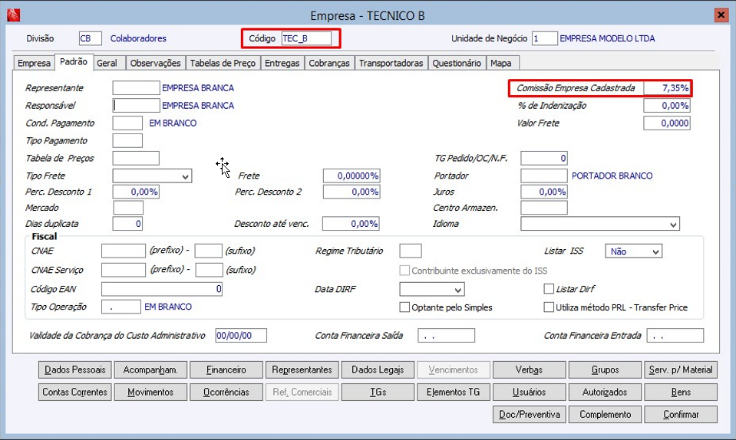Click the % de Indenização field
This screenshot has height=440, width=736.
[x=667, y=106]
